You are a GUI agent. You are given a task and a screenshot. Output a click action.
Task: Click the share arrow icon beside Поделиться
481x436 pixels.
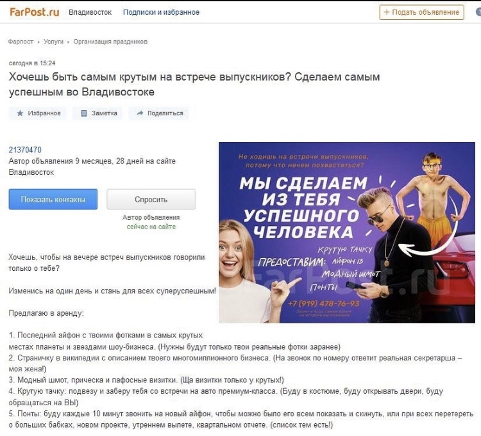(x=140, y=113)
